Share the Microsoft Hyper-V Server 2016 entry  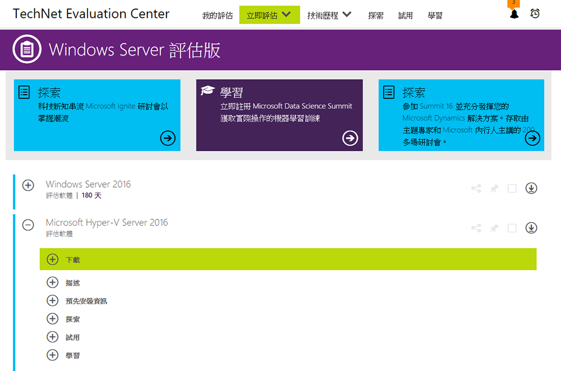pyautogui.click(x=476, y=228)
